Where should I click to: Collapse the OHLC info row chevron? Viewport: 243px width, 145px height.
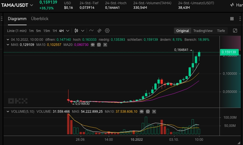[8, 40]
